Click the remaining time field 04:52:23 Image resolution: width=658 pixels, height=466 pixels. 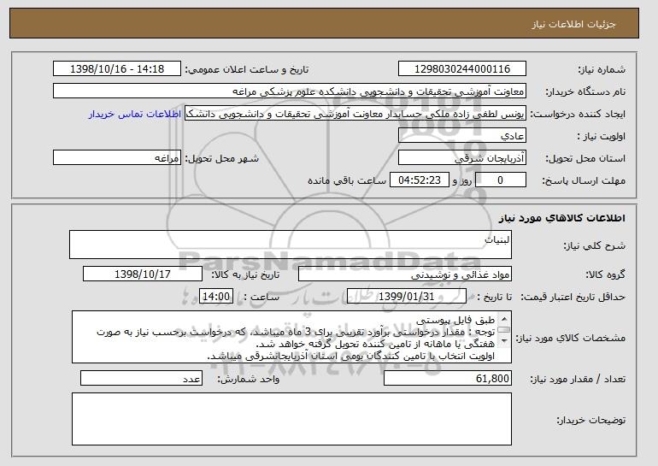click(420, 180)
